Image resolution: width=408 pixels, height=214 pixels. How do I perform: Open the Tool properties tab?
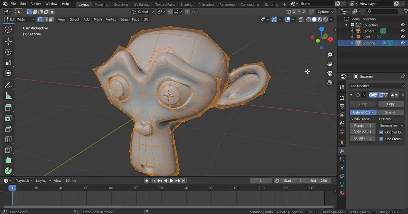coord(342,87)
